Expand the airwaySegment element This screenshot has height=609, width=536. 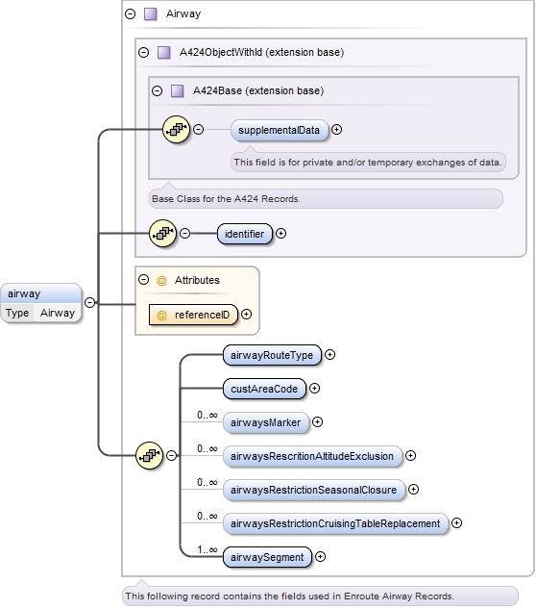[320, 557]
